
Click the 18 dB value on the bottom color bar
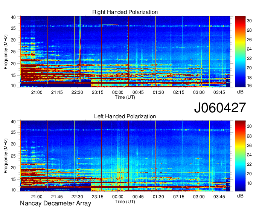coord(249,184)
